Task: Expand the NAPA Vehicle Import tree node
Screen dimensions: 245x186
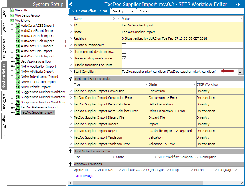Action: tap(12, 87)
